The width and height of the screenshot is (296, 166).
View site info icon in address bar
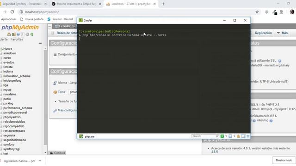(x=21, y=12)
